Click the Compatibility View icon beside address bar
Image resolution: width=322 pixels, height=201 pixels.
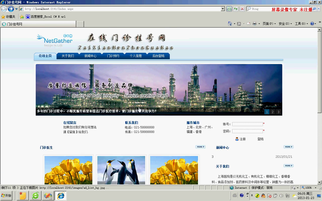click(x=229, y=9)
